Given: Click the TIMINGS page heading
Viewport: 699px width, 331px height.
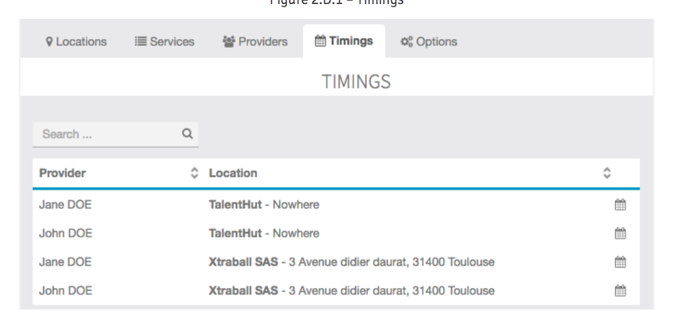Looking at the screenshot, I should tap(356, 82).
